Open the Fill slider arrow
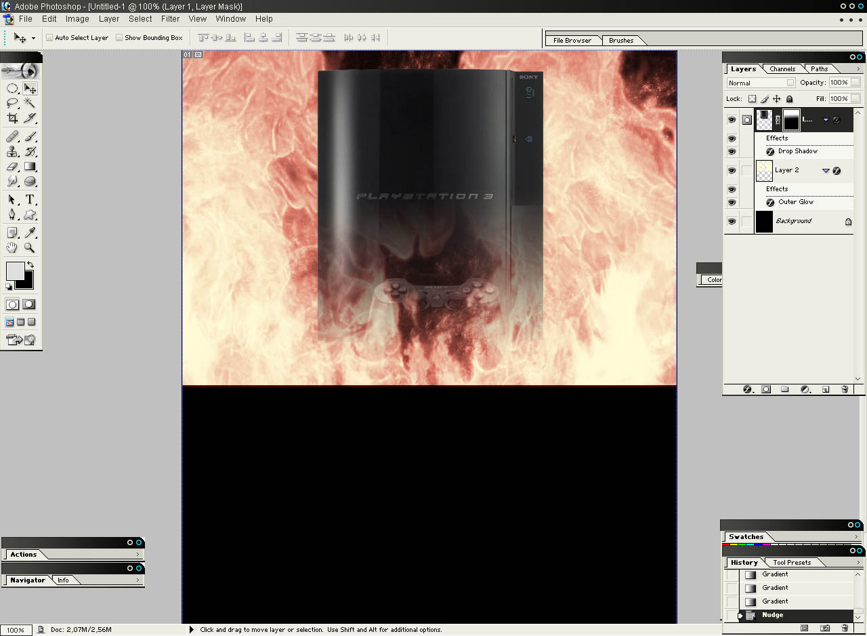 pyautogui.click(x=856, y=99)
